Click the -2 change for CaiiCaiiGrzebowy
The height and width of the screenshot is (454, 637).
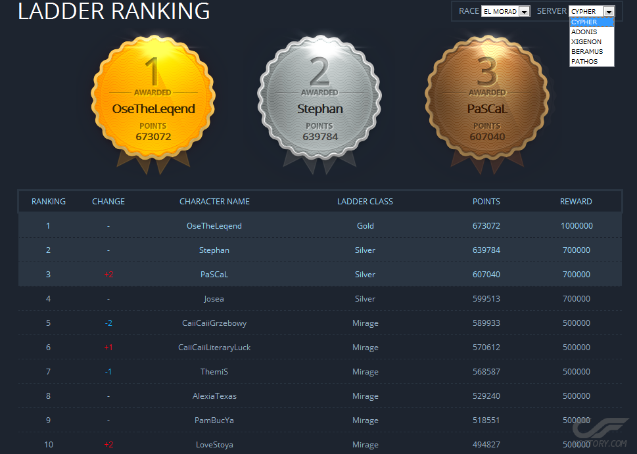click(108, 323)
